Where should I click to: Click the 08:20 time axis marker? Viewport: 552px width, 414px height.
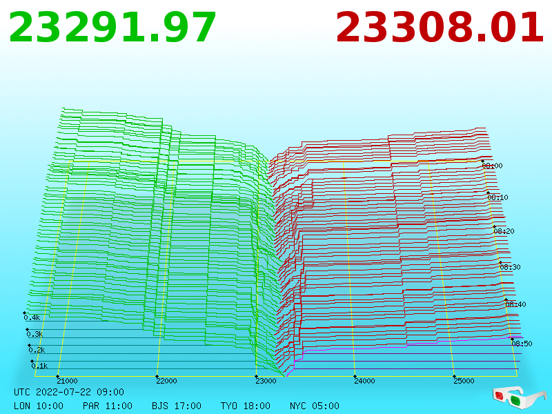tap(504, 231)
